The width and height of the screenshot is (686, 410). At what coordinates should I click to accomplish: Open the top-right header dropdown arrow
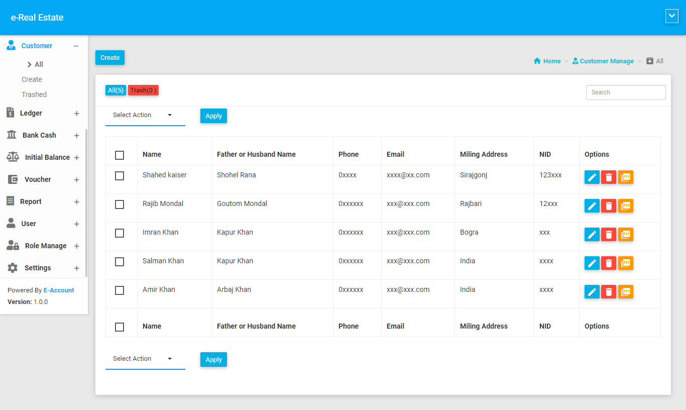(x=671, y=17)
